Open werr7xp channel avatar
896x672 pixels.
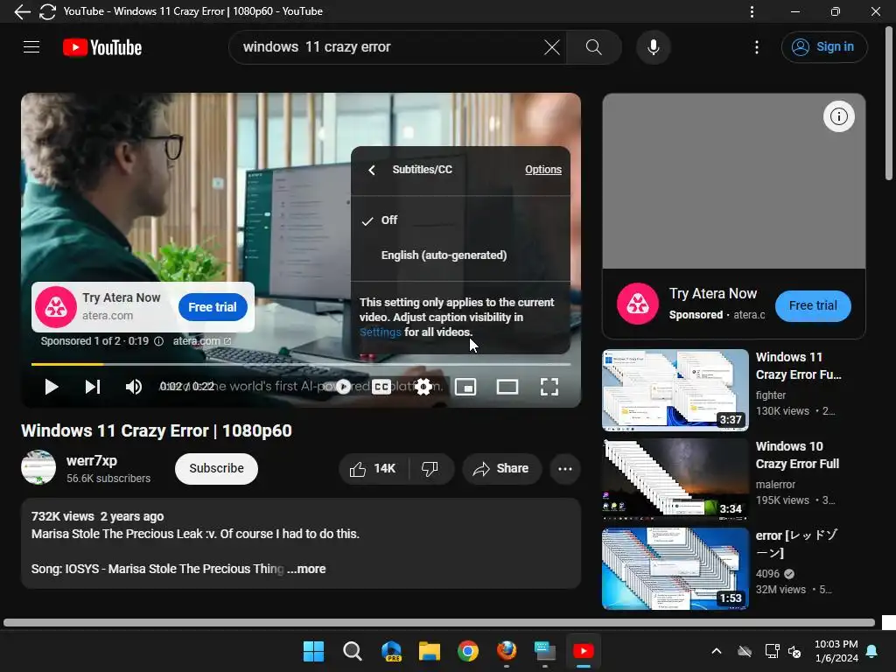(38, 467)
